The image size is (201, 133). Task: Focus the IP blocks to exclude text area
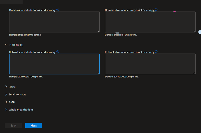(150, 64)
